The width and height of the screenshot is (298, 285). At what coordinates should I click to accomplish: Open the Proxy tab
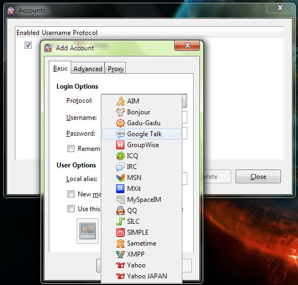tap(116, 69)
